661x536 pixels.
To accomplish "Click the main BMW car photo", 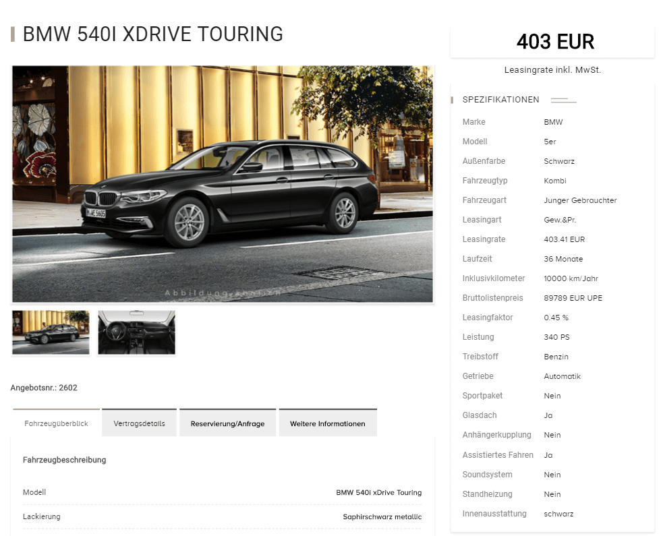I will 223,183.
